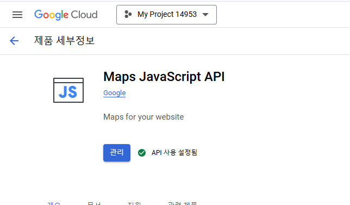Go back using the blue arrow
This screenshot has width=350, height=205.
tap(14, 41)
